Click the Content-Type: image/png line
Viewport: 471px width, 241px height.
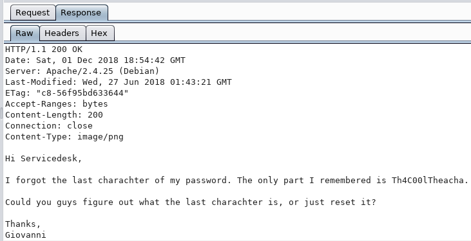(x=64, y=137)
